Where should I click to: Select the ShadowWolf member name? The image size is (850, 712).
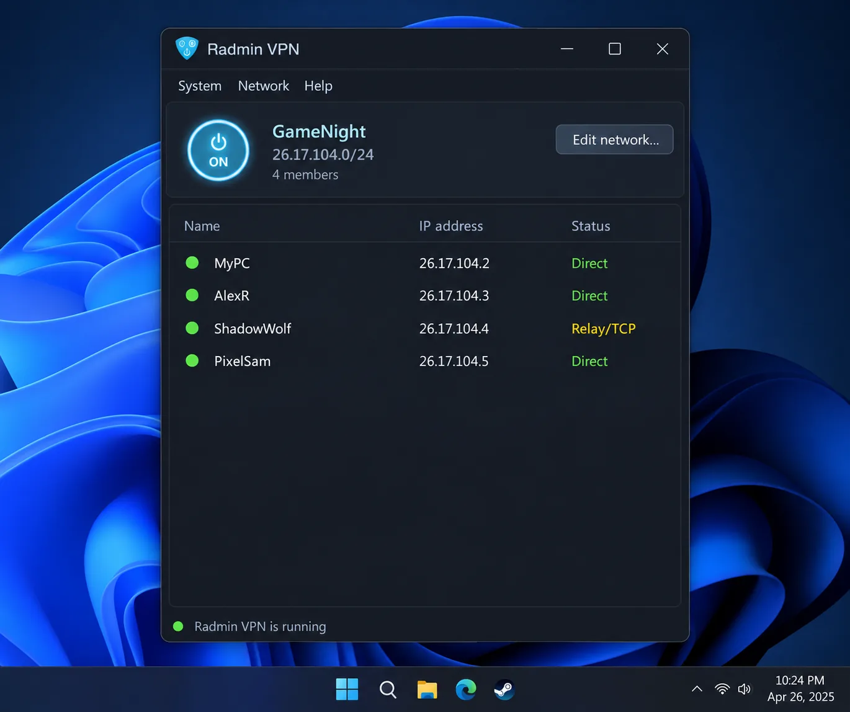[x=253, y=329]
